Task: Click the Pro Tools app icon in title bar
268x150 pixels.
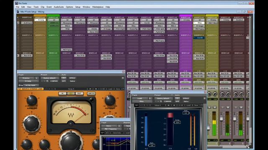Action: pos(16,3)
